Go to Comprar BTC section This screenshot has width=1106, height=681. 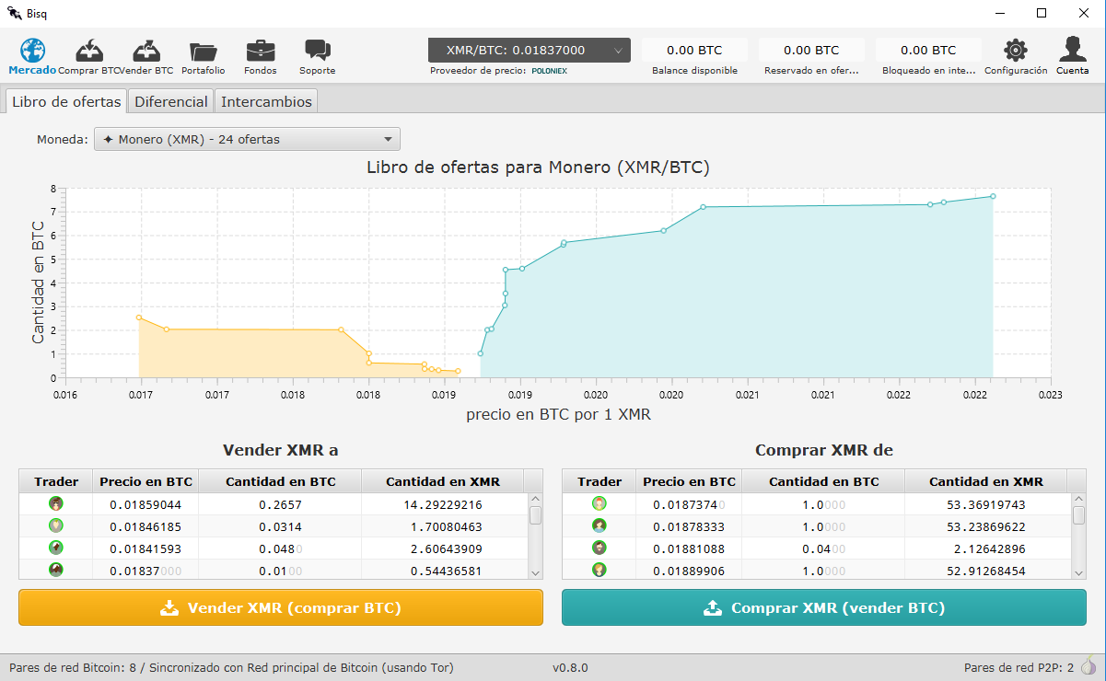coord(89,51)
